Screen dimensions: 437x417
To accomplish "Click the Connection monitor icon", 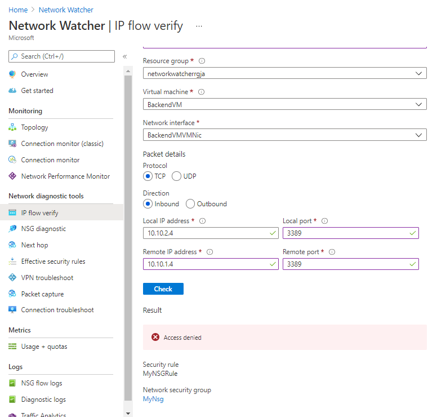I will click(12, 160).
